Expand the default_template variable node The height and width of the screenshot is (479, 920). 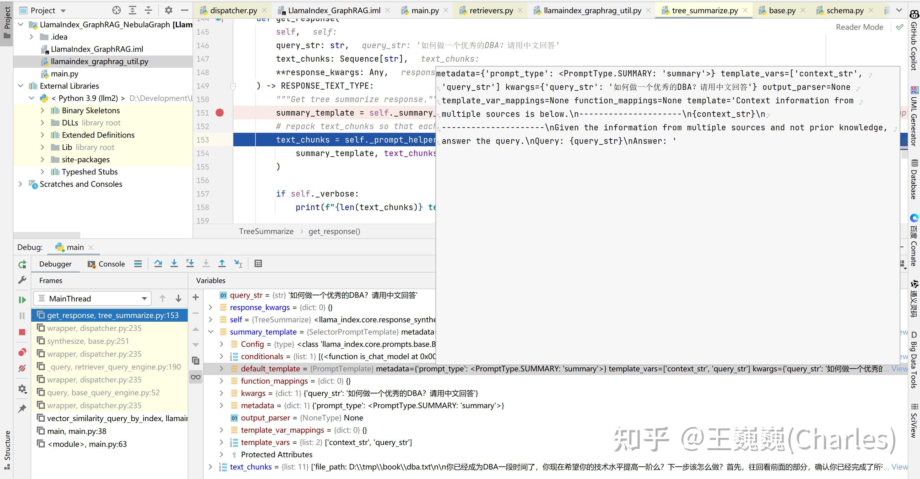[221, 369]
